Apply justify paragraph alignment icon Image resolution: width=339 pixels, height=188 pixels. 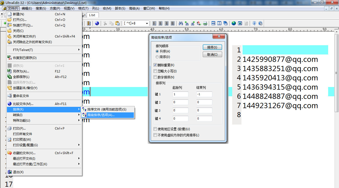click(x=173, y=23)
